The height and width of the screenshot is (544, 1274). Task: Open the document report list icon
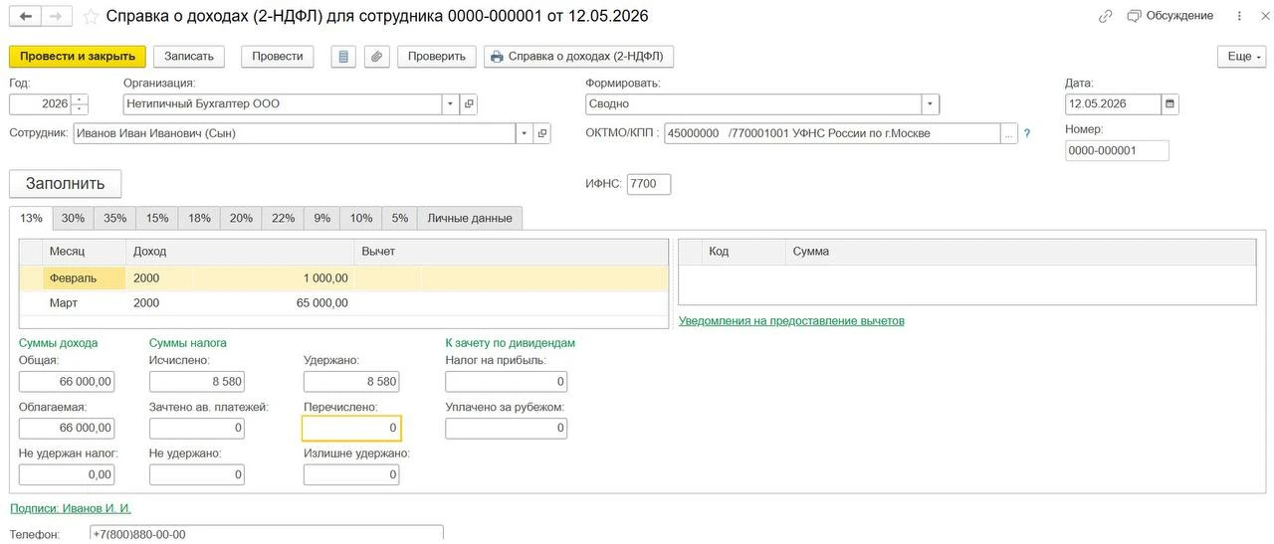343,57
